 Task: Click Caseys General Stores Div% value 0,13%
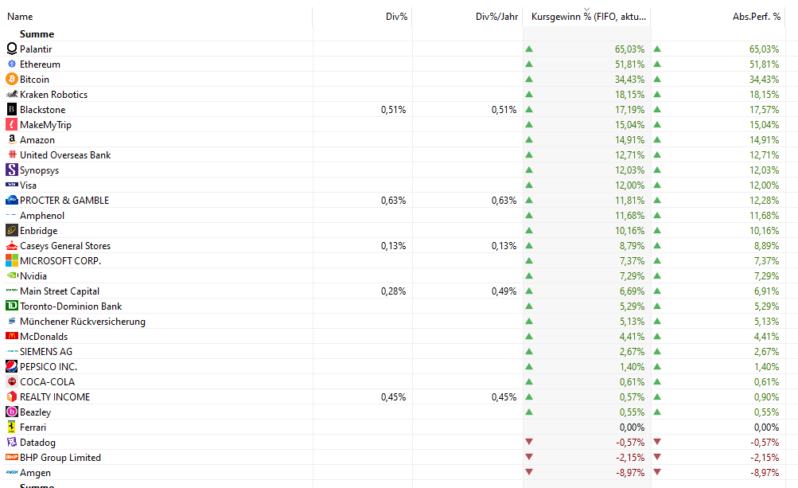tap(393, 245)
